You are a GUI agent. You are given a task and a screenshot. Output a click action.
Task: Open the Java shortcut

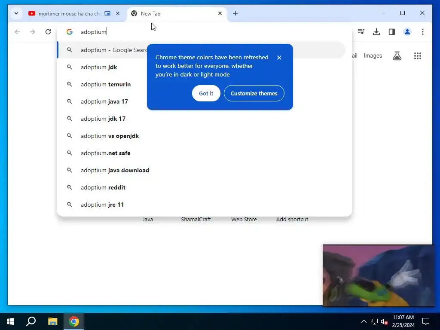(148, 220)
